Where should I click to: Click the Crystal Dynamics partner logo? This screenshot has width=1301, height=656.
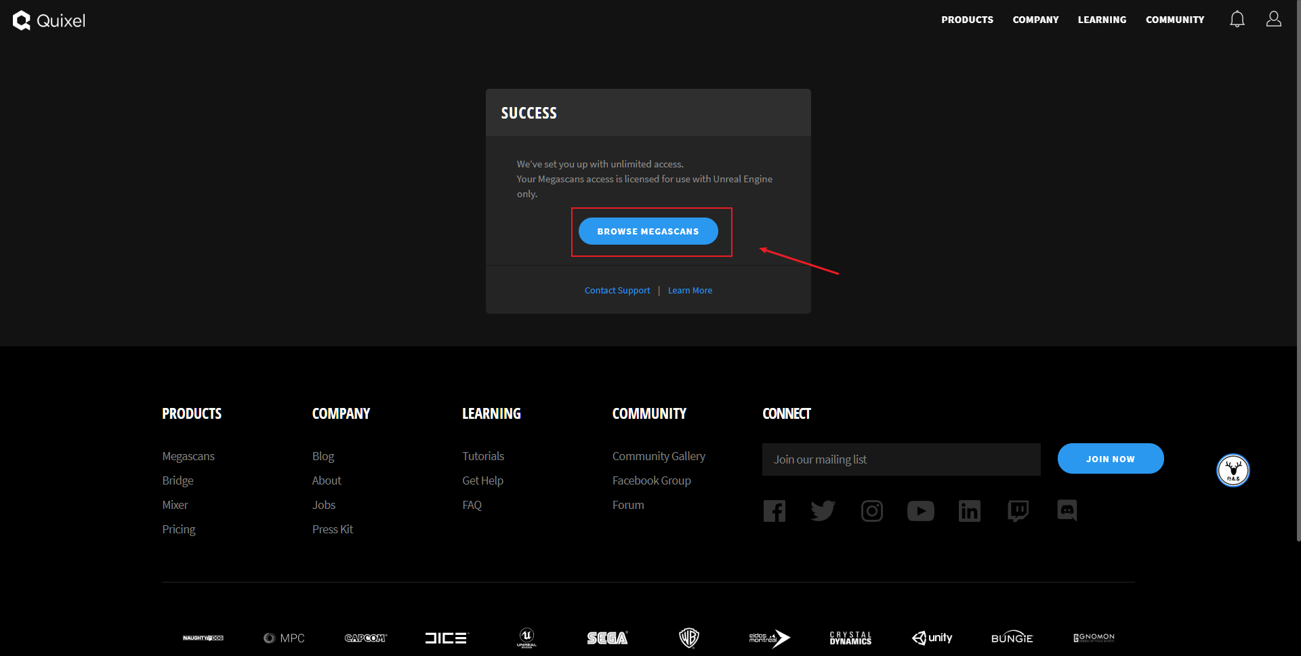tap(850, 638)
